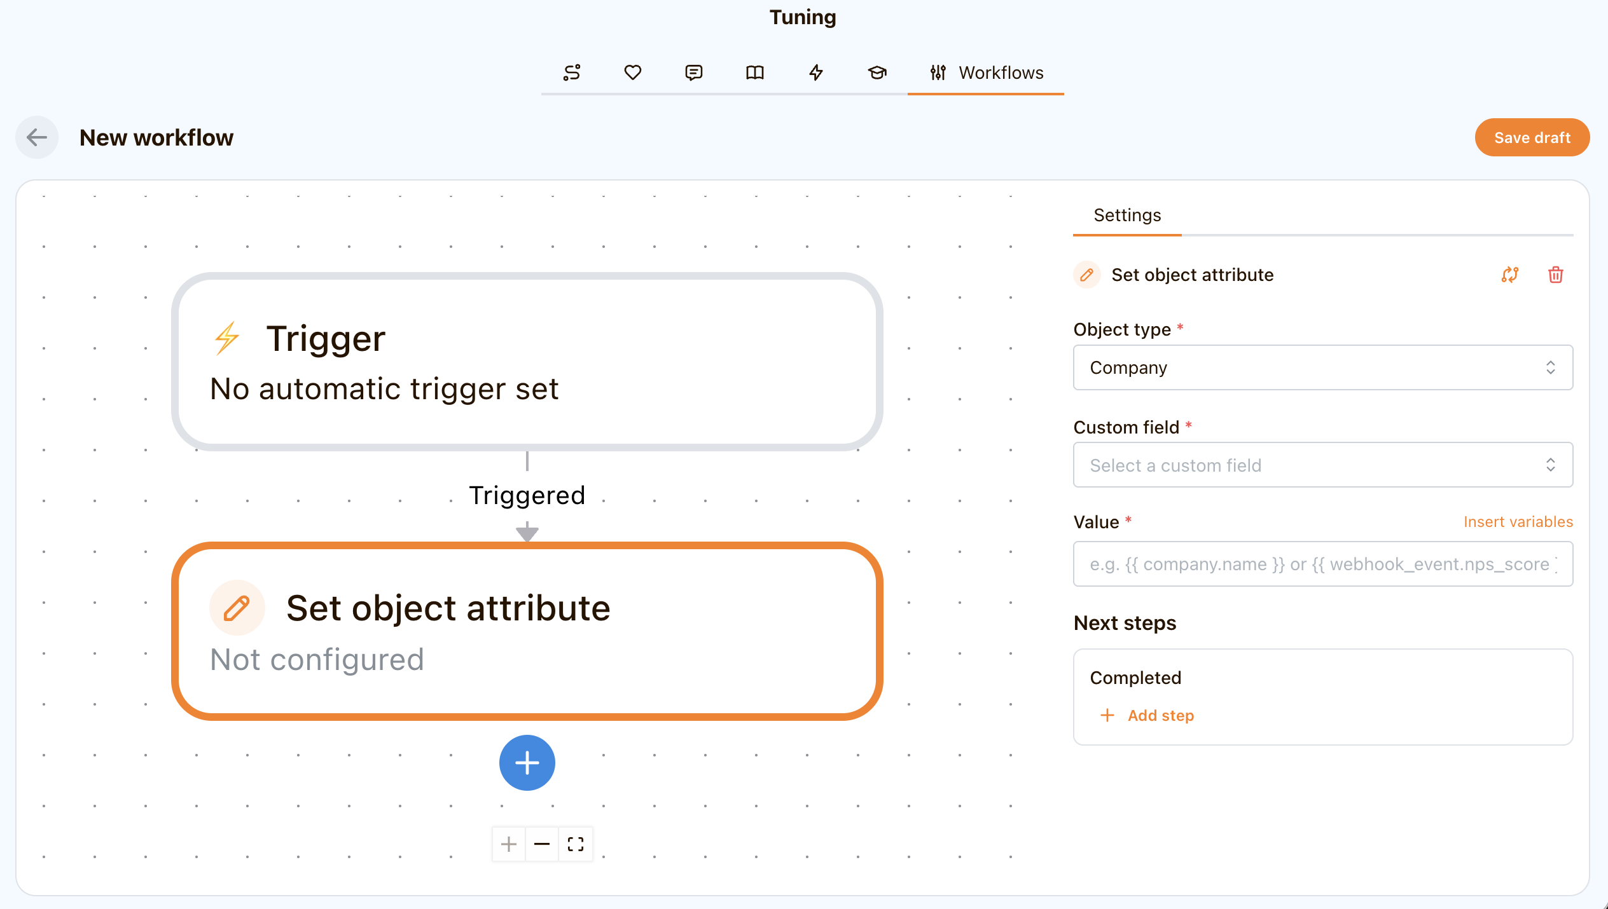
Task: Delete the Set object attribute step
Action: [x=1556, y=275]
